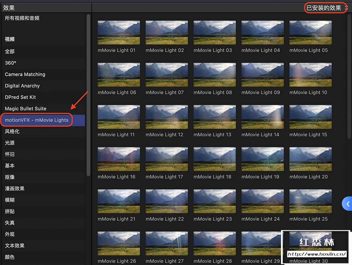The height and width of the screenshot is (265, 352).
Task: Click the sidebar vertical scrollbar
Action: (88, 95)
